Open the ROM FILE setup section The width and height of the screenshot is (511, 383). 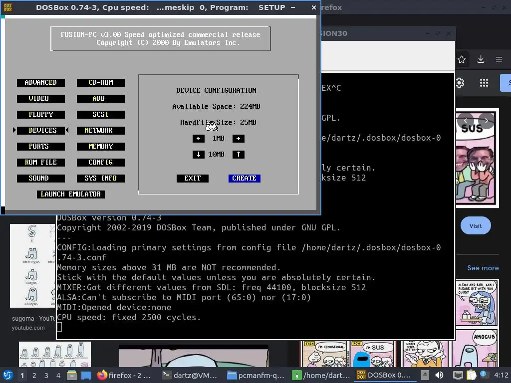tap(41, 162)
